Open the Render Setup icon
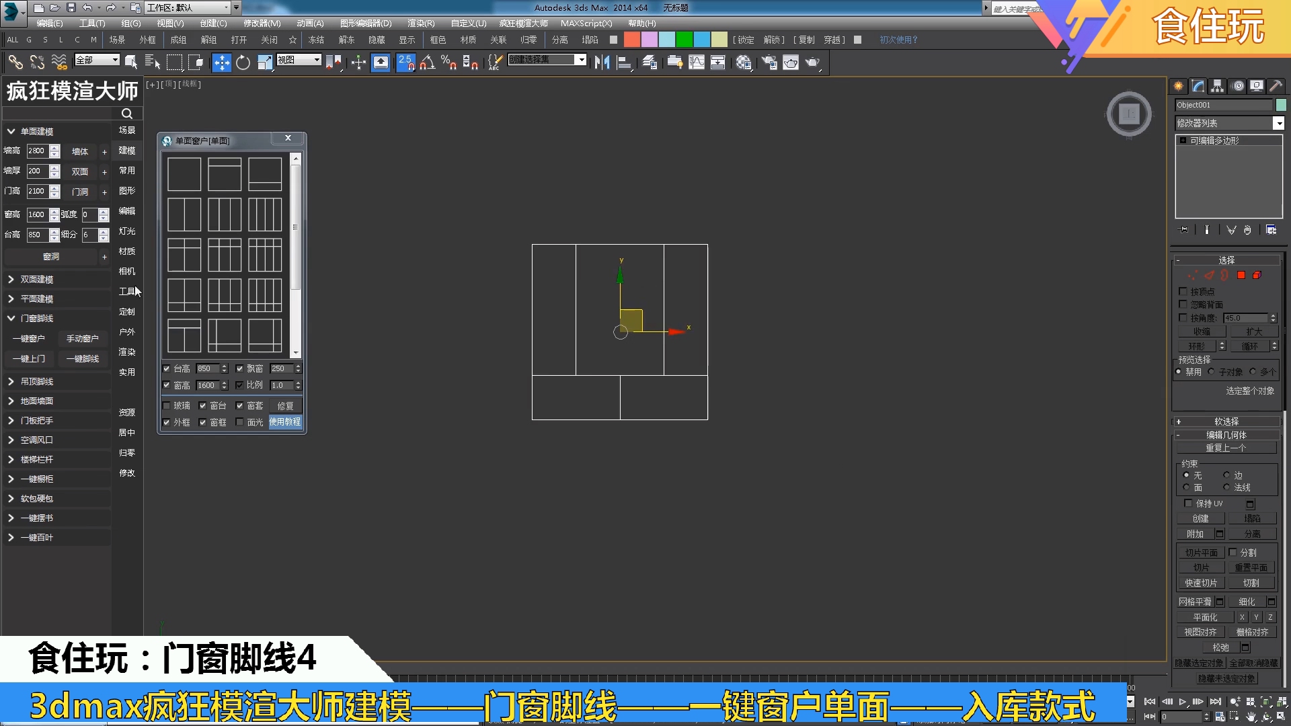The width and height of the screenshot is (1291, 726). click(x=769, y=63)
